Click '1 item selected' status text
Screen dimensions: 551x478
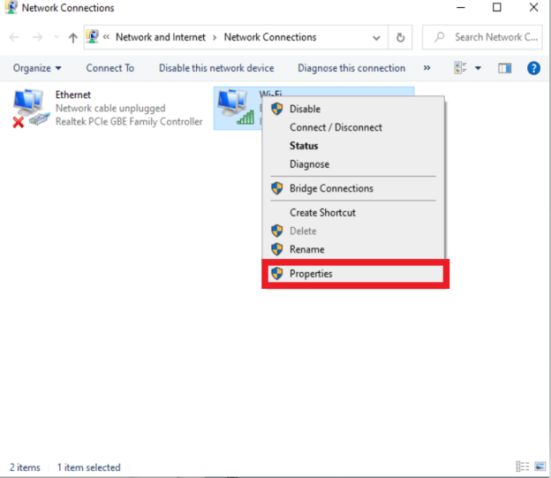[88, 467]
